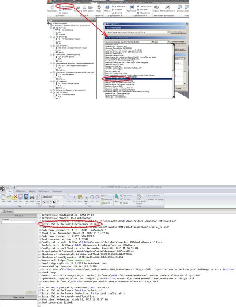Click the Post Process (Постобработка) ribbon button
Image resolution: width=236 pixels, height=307 pixels.
click(66, 6)
